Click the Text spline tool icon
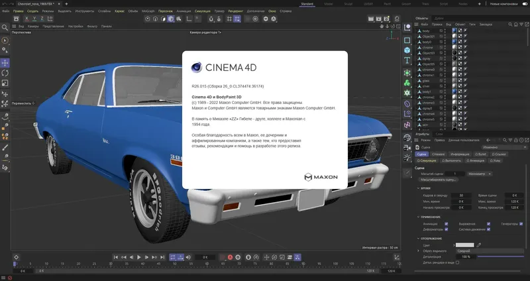 [407, 60]
